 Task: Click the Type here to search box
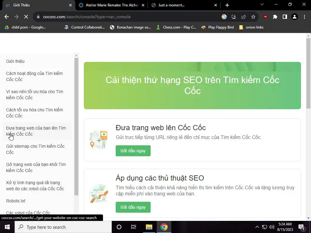pyautogui.click(x=63, y=227)
